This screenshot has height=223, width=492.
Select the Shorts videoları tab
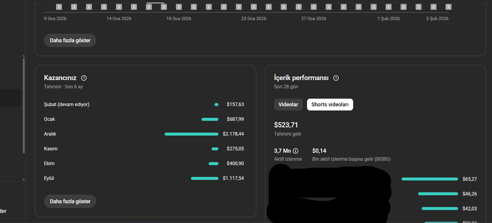(330, 105)
